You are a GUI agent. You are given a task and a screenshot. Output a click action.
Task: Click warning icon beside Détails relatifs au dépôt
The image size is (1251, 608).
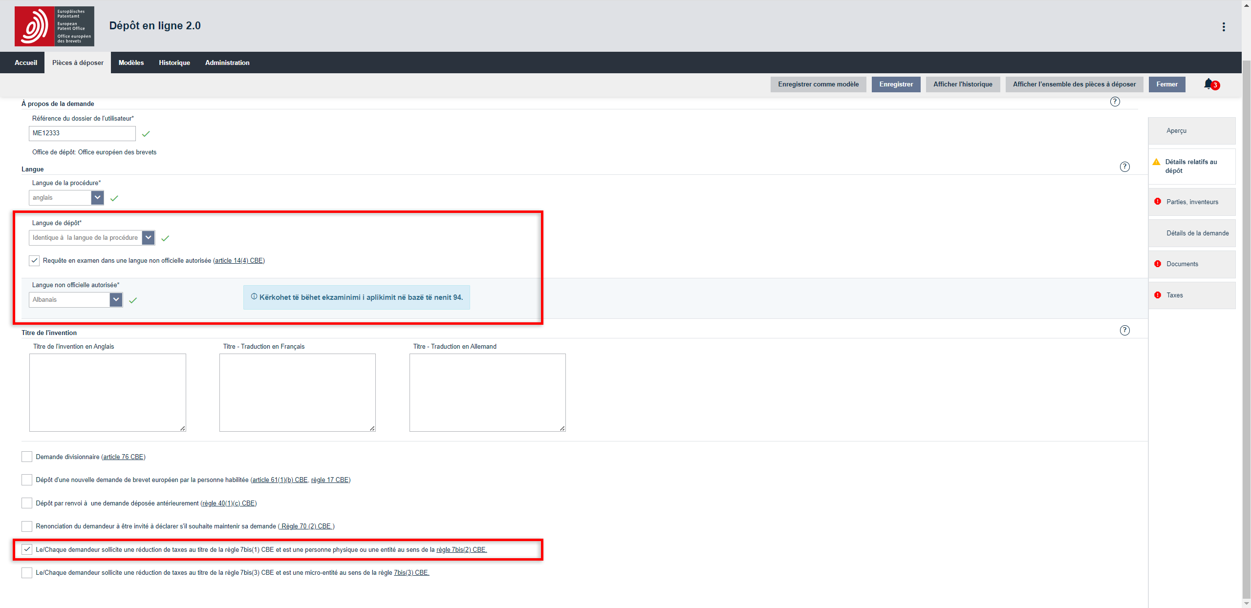click(x=1156, y=162)
